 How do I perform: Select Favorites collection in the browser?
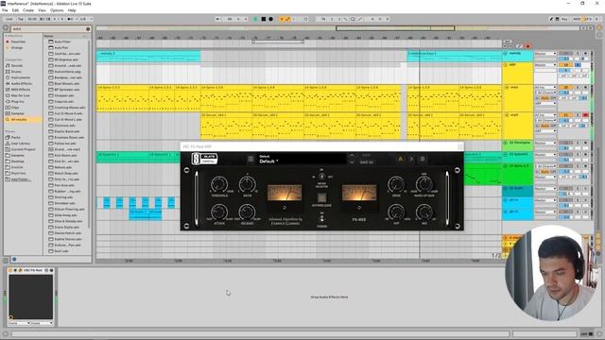coord(18,42)
